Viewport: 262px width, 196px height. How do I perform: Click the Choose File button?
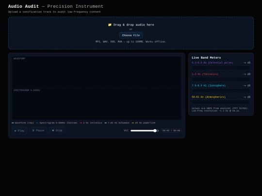pos(131,35)
